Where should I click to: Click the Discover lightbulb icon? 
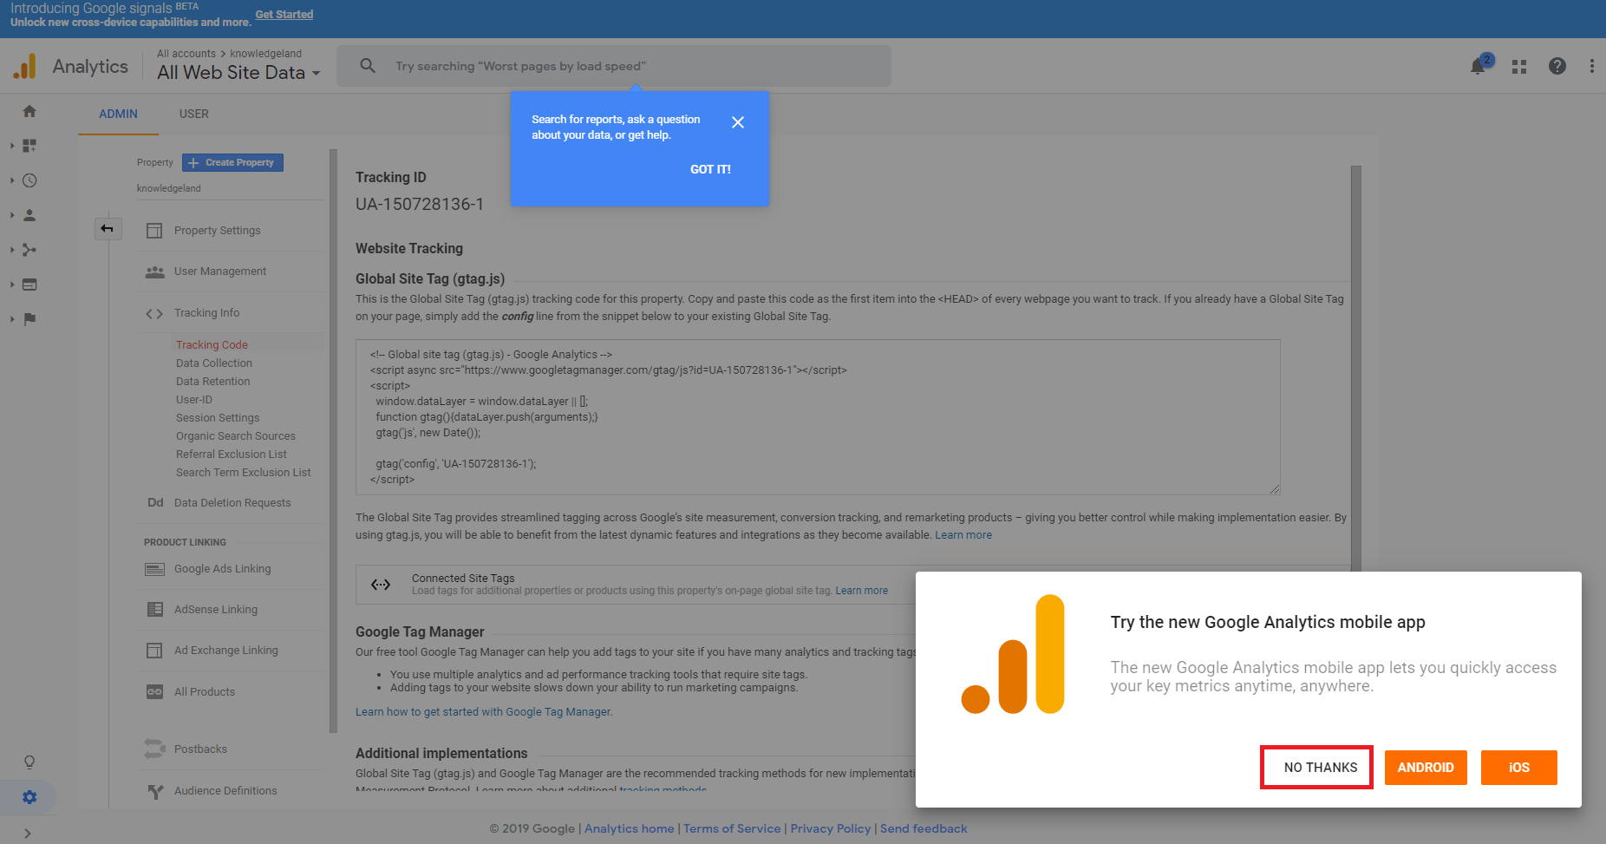(29, 762)
